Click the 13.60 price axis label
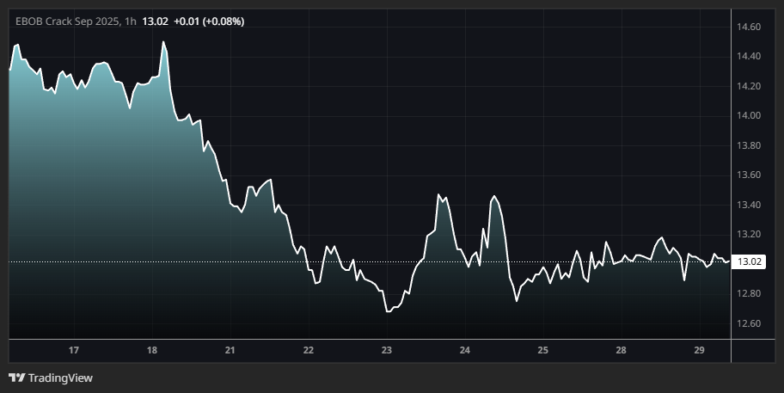784x393 pixels. coord(749,175)
